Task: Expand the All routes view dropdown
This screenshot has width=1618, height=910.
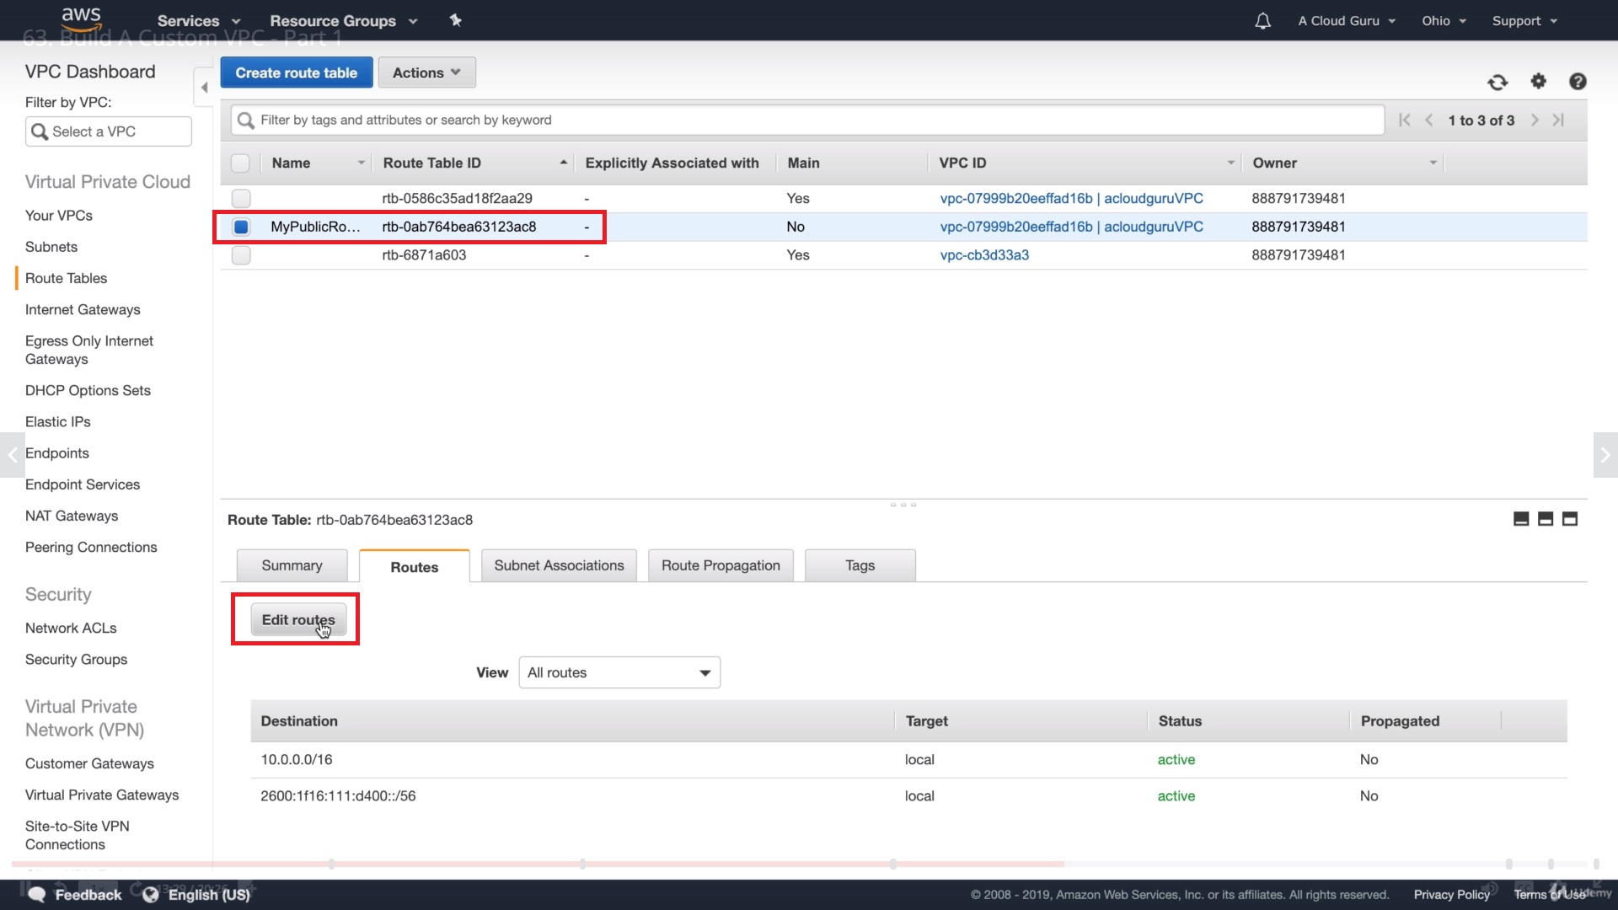Action: coord(619,672)
